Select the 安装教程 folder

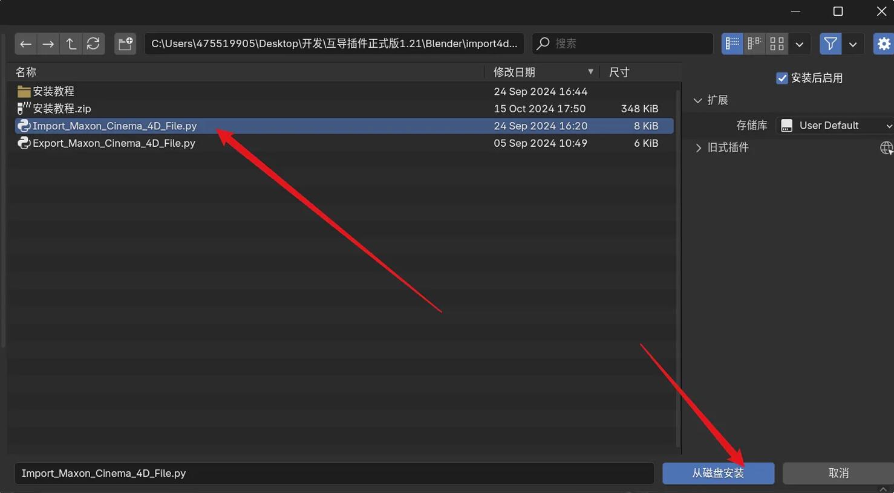tap(344, 91)
